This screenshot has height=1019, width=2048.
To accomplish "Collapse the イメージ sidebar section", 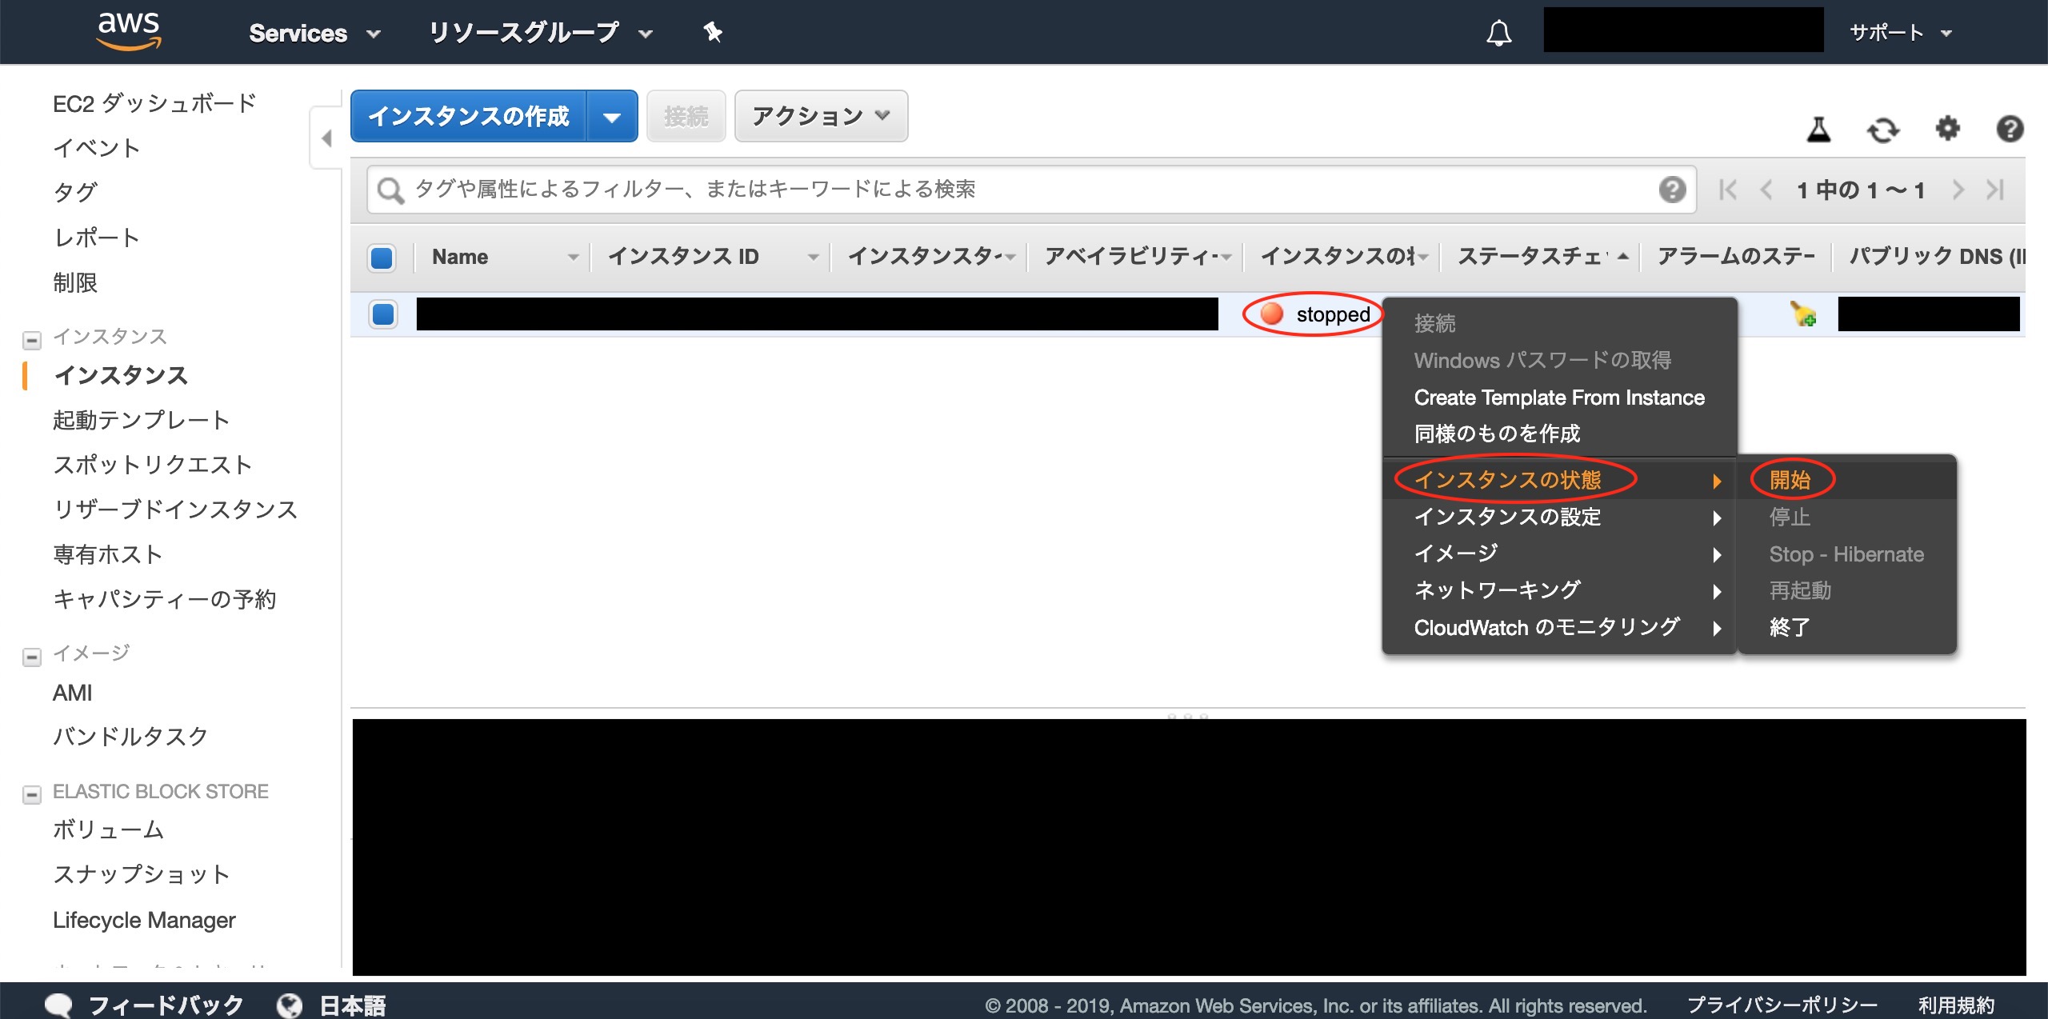I will pos(32,657).
